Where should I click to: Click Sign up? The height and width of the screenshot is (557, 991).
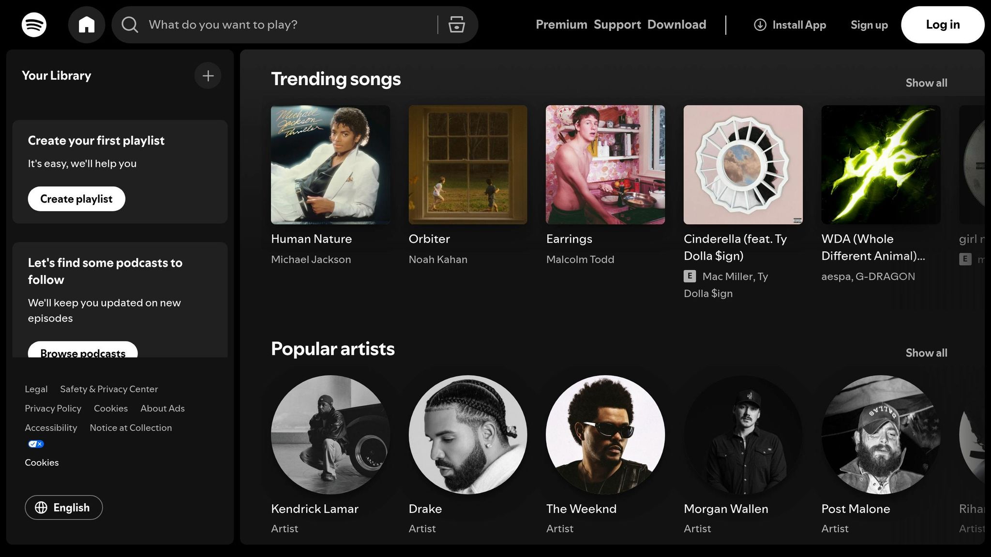tap(869, 25)
